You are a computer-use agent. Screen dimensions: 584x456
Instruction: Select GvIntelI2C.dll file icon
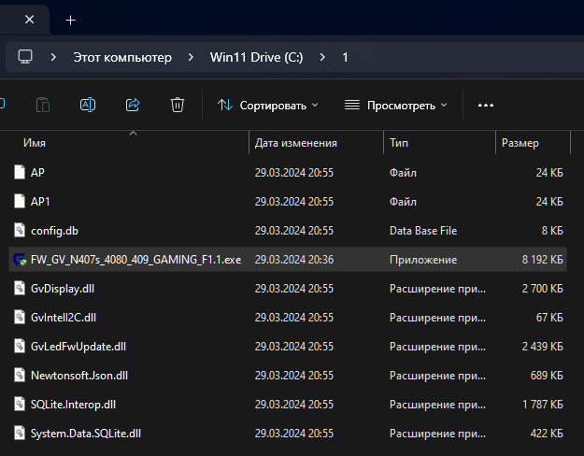click(x=20, y=317)
